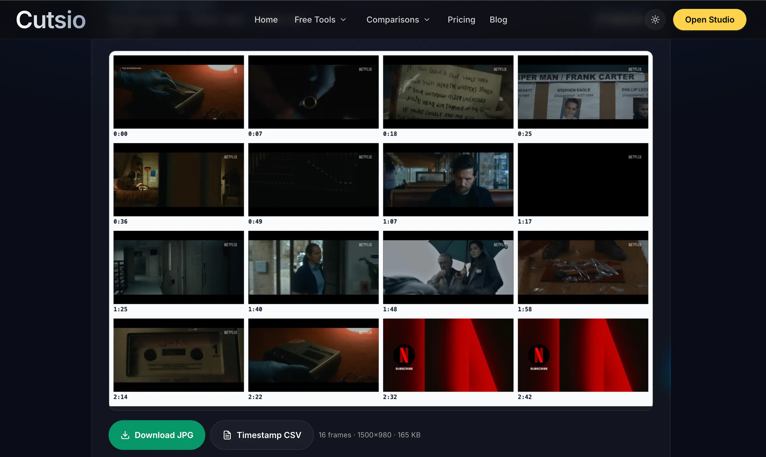766x457 pixels.
Task: Select the handwritten note frame at 0:18
Action: click(x=448, y=92)
